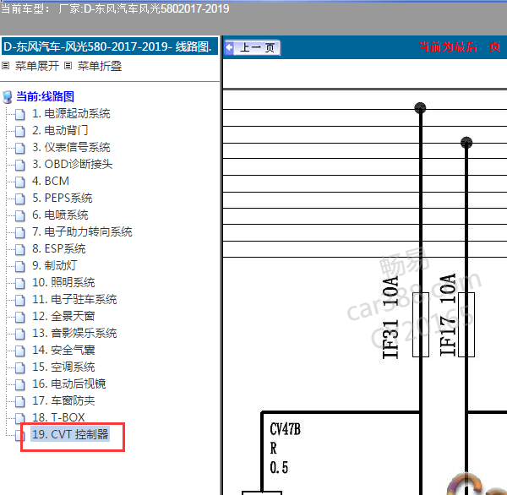This screenshot has height=495, width=507.
Task: Select 18. T-BOX entry
Action: [58, 417]
